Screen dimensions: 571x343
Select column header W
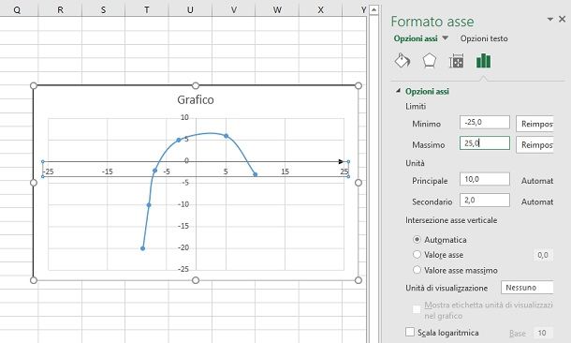pyautogui.click(x=277, y=10)
